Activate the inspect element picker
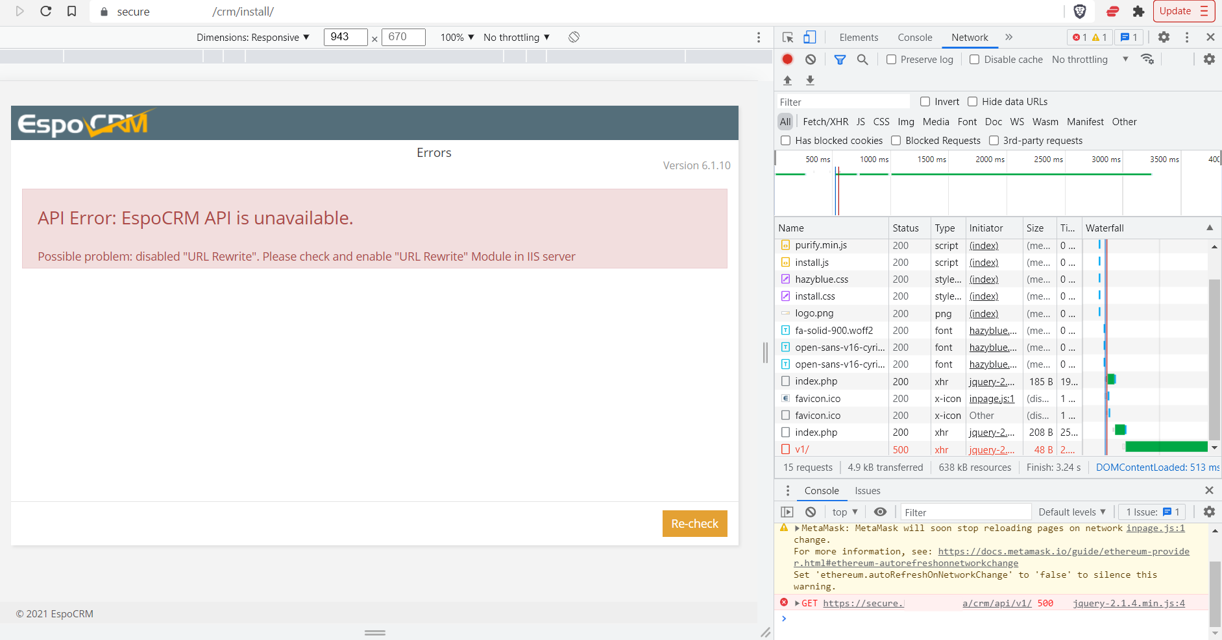 click(788, 37)
